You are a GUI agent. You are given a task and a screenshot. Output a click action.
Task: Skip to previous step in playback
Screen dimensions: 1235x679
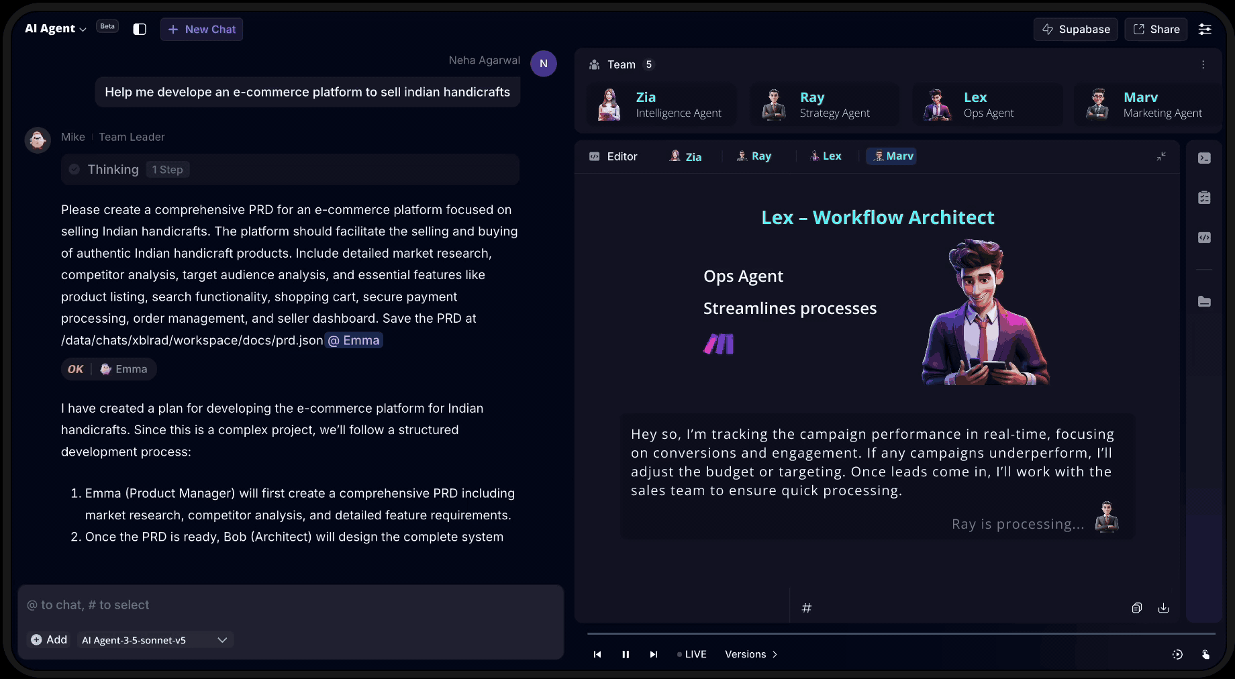[597, 654]
